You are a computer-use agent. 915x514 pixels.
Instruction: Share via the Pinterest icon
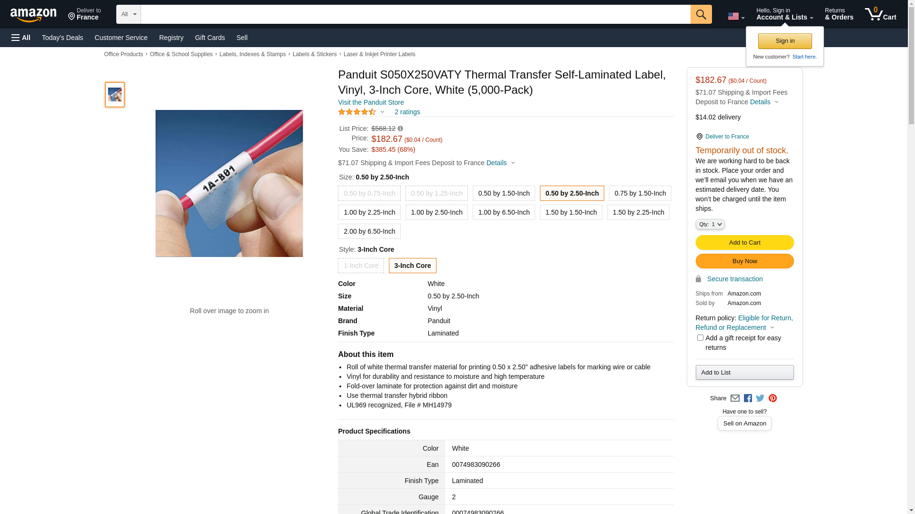773,398
